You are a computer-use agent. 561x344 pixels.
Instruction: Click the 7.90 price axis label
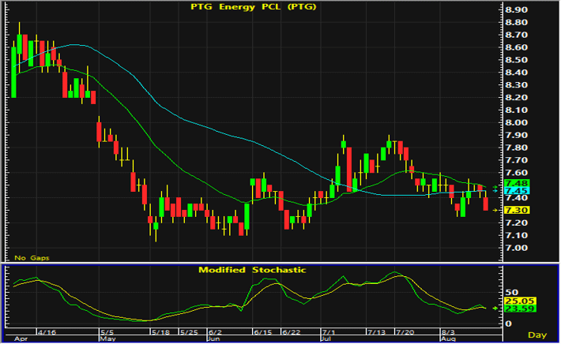[516, 135]
